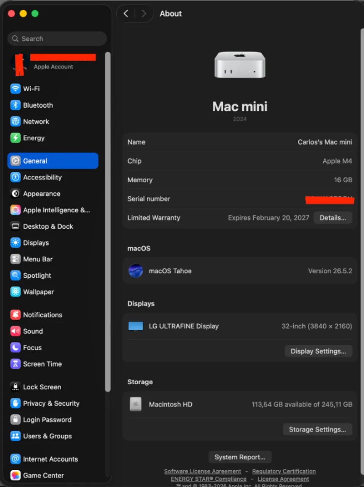Select the Sound speaker icon
This screenshot has height=487, width=364.
15,331
